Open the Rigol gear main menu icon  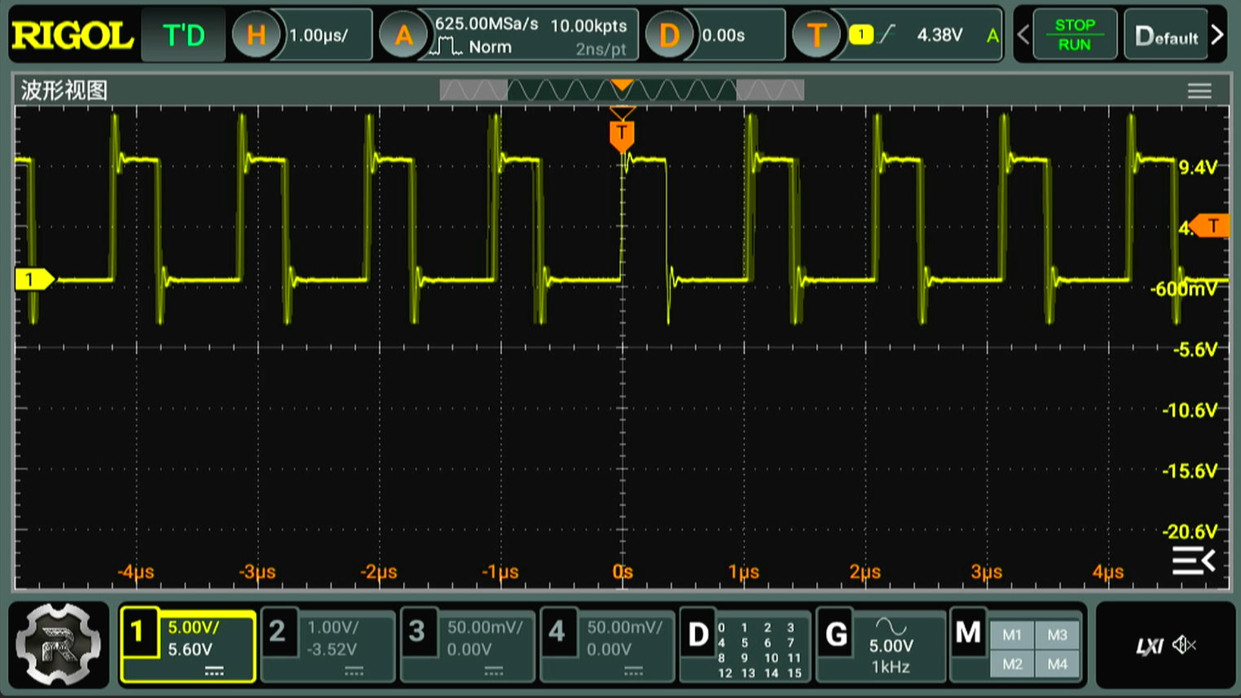coord(58,644)
